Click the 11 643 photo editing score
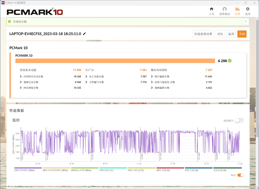 pyautogui.click(x=208, y=77)
